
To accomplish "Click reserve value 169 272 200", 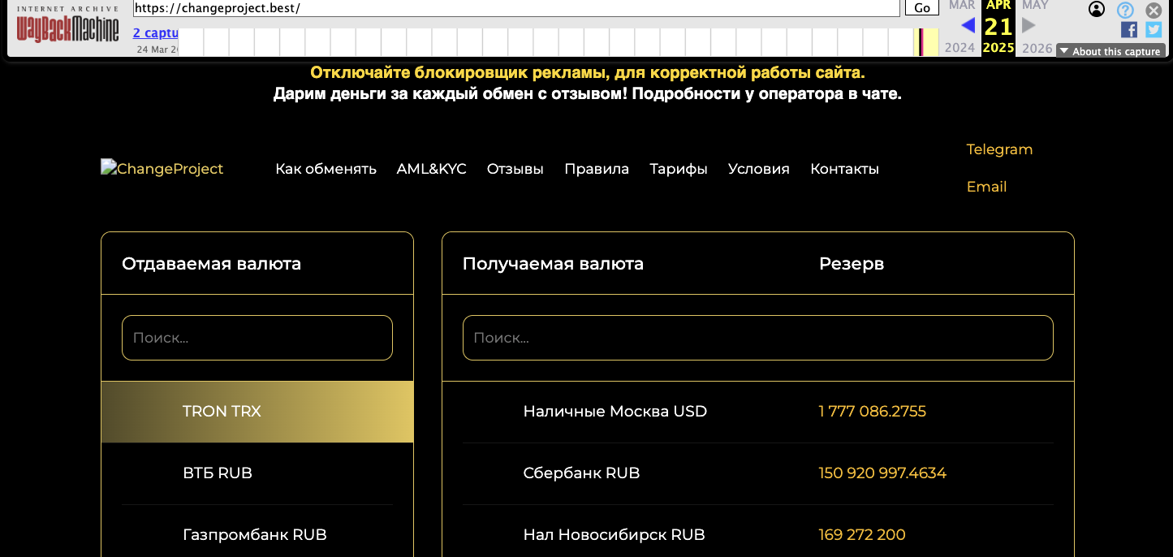I will point(862,535).
